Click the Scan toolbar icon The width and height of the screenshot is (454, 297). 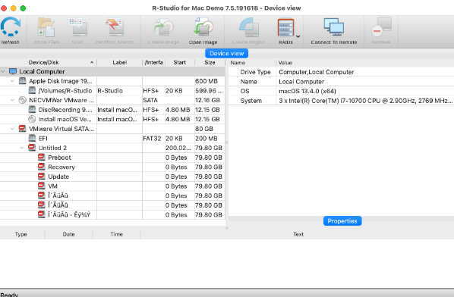[77, 27]
